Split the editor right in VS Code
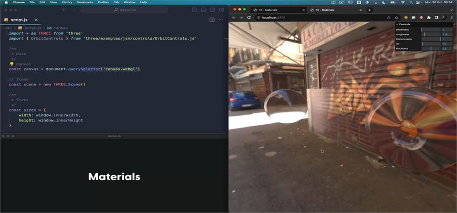Image resolution: width=457 pixels, height=213 pixels. pos(212,20)
